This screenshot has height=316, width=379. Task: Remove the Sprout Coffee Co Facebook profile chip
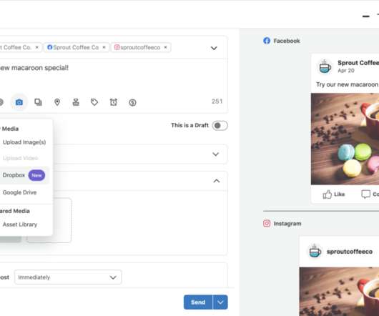104,47
